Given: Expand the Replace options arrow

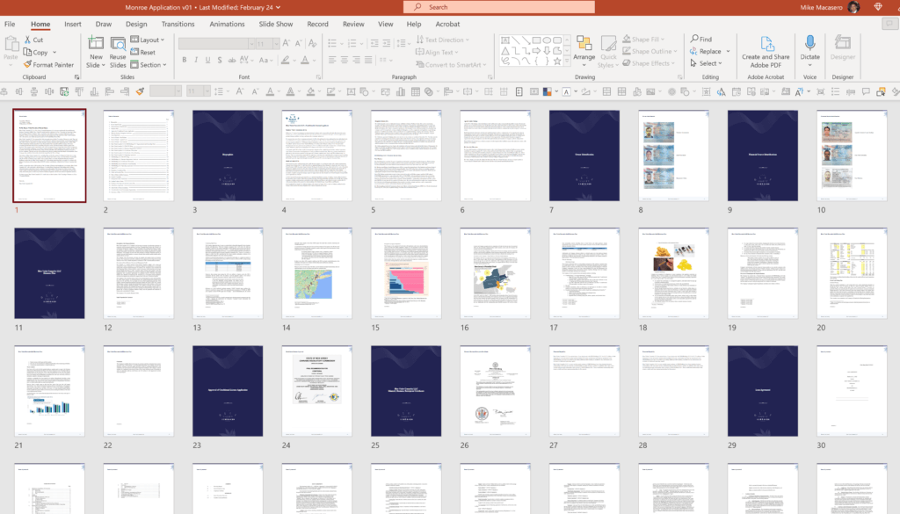Looking at the screenshot, I should point(728,51).
